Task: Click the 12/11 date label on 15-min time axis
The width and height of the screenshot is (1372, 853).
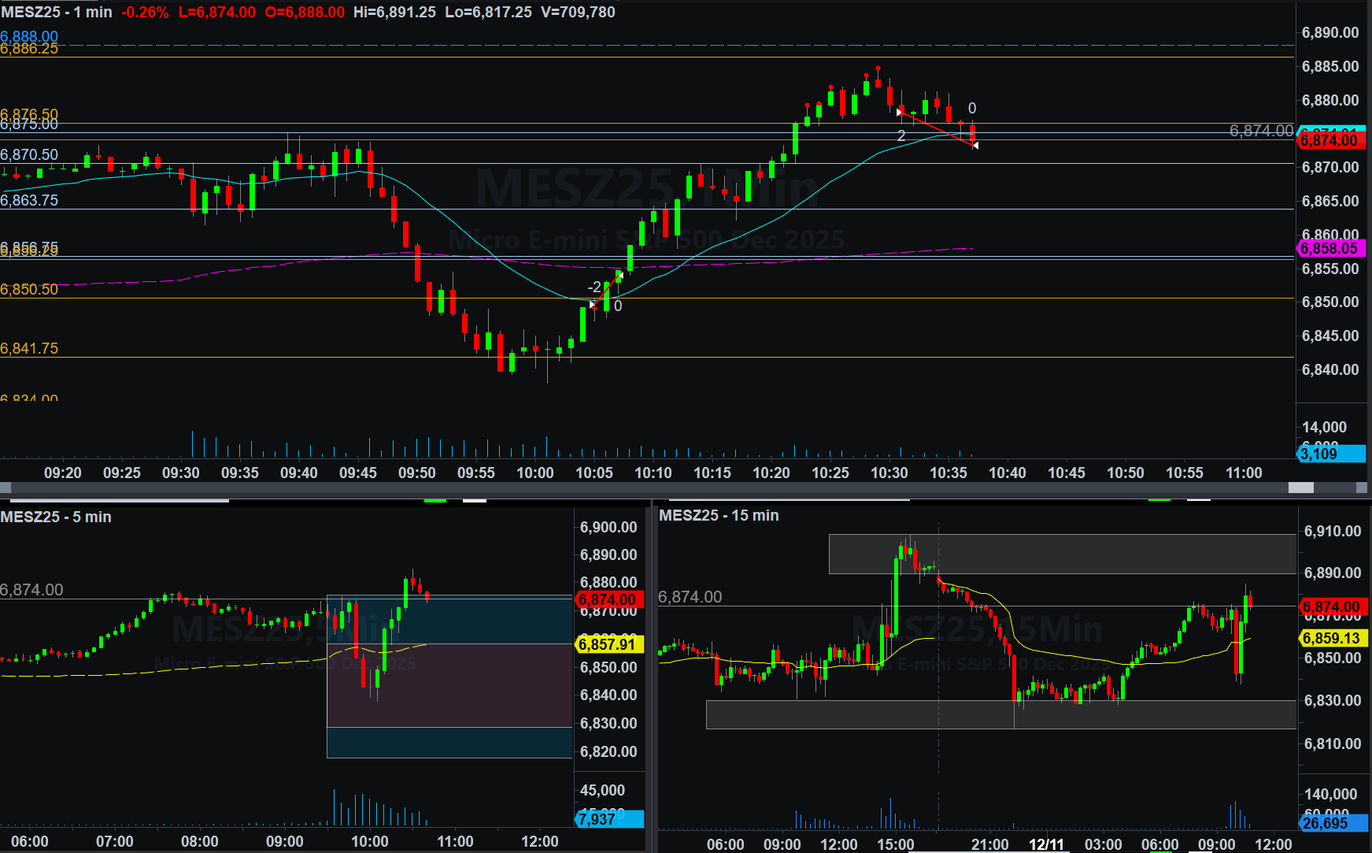Action: 1046,844
